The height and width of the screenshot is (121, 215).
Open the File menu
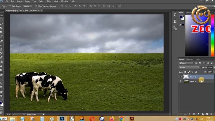[7, 1]
